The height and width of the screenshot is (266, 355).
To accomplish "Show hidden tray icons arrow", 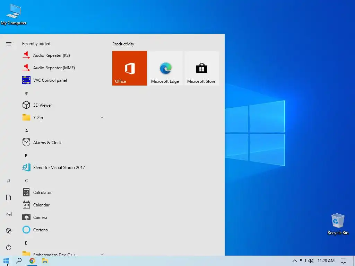I will coord(295,261).
